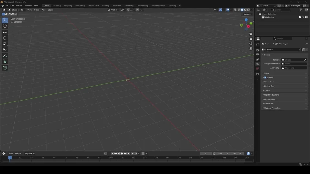Screen dimensions: 310x174
Task: Open the File menu
Action: [x=6, y=6]
